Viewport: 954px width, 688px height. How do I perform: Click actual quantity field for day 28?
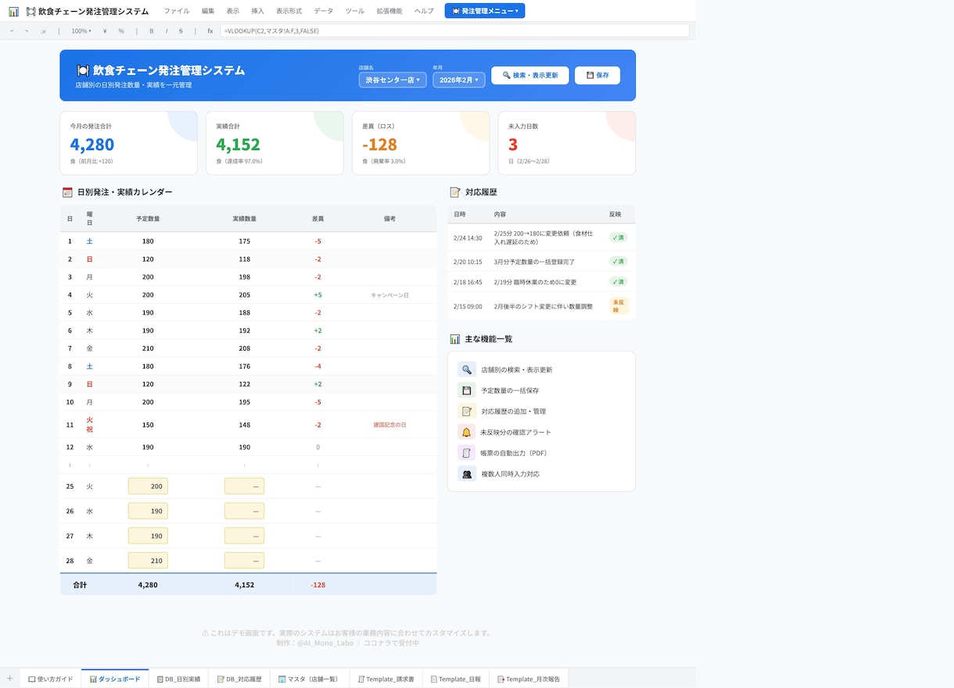244,561
